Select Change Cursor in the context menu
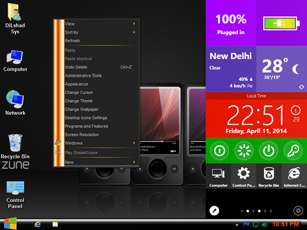Viewport: 307px width, 230px height. point(100,93)
